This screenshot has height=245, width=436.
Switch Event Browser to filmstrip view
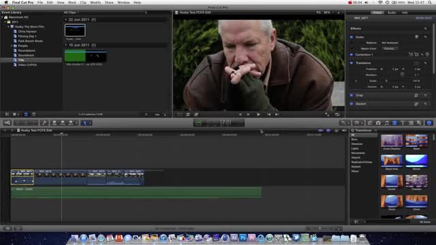pos(26,114)
